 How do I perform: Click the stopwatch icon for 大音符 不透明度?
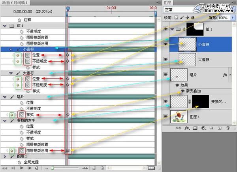(x=27, y=85)
